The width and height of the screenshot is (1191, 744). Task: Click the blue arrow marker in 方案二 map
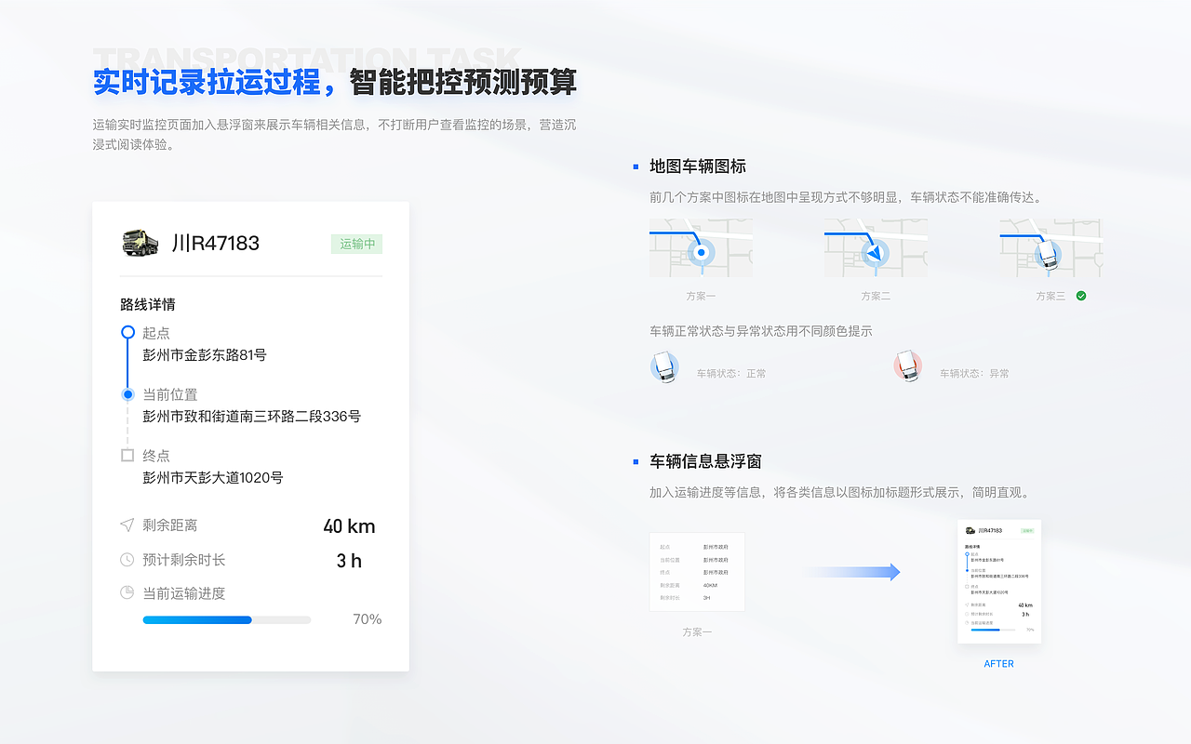coord(875,252)
